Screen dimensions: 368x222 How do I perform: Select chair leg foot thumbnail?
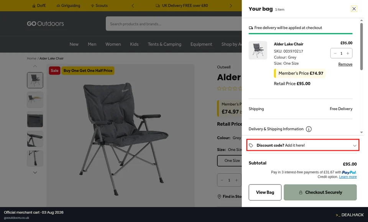pyautogui.click(x=35, y=158)
